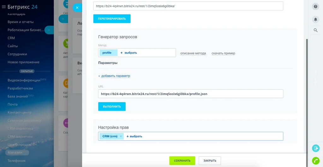Viewport: 323px width, 167px height.
Task: Click the Настройка прав heading
Action: (113, 127)
